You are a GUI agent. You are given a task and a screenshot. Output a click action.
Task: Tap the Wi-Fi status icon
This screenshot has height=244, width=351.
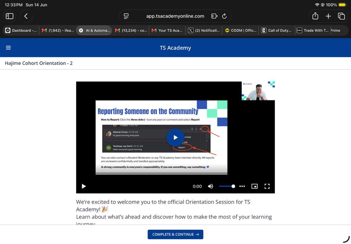click(317, 5)
